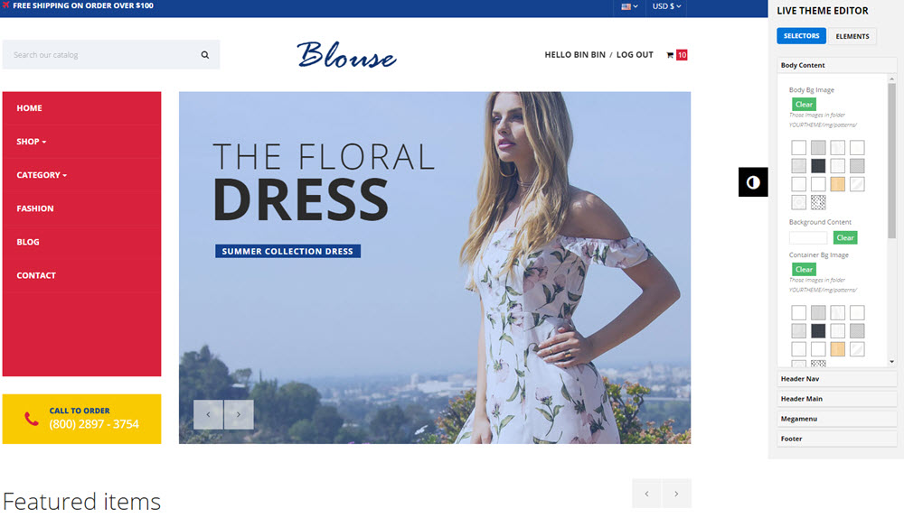Select the SELECTORS tab
Screen dimensions: 904x518
[x=801, y=36]
